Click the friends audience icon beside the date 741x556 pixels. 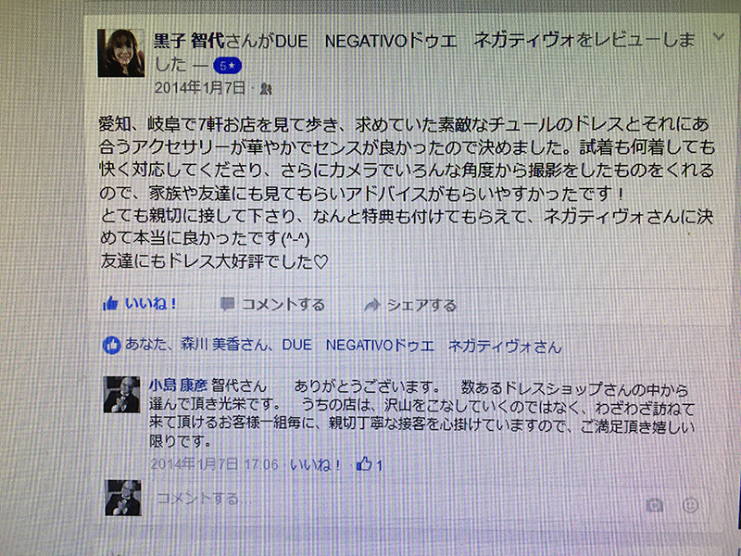pos(266,88)
